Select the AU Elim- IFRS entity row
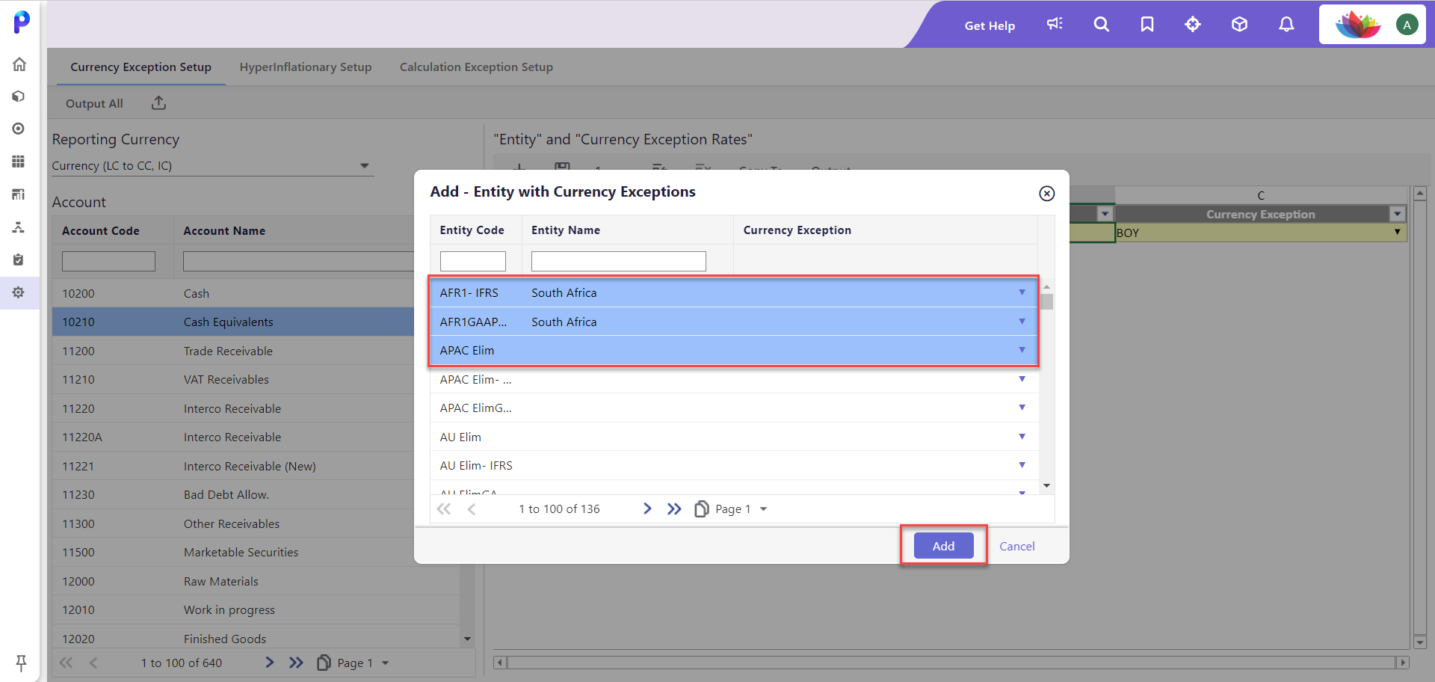The height and width of the screenshot is (682, 1435). pyautogui.click(x=735, y=465)
